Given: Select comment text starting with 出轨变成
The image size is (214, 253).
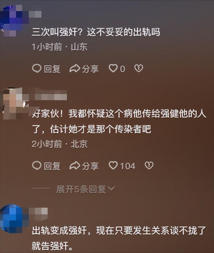Looking at the screenshot, I should point(119,238).
